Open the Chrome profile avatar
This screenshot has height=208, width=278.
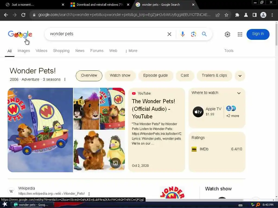(263, 15)
